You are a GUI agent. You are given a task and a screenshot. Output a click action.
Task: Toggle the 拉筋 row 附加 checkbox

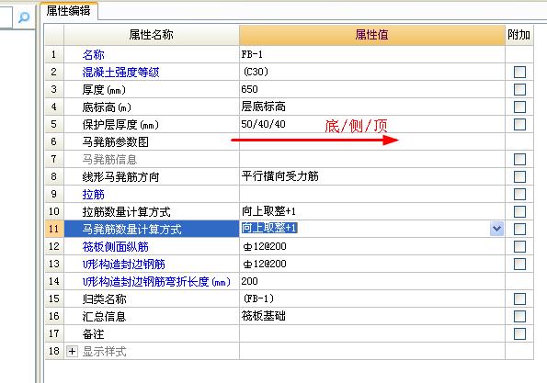[x=519, y=194]
